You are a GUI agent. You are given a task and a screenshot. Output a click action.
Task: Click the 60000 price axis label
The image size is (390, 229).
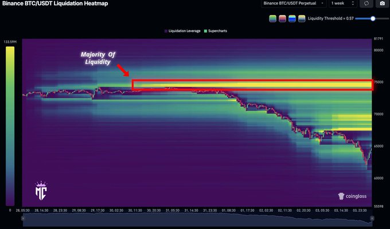[379, 178]
